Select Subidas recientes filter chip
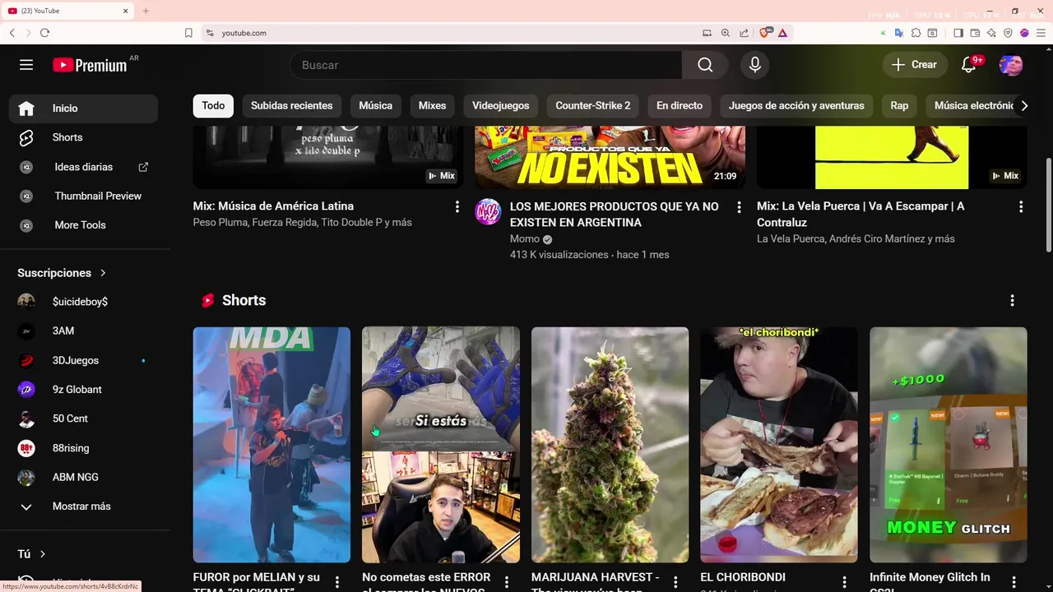Screen dimensions: 1053x592 click(x=292, y=106)
